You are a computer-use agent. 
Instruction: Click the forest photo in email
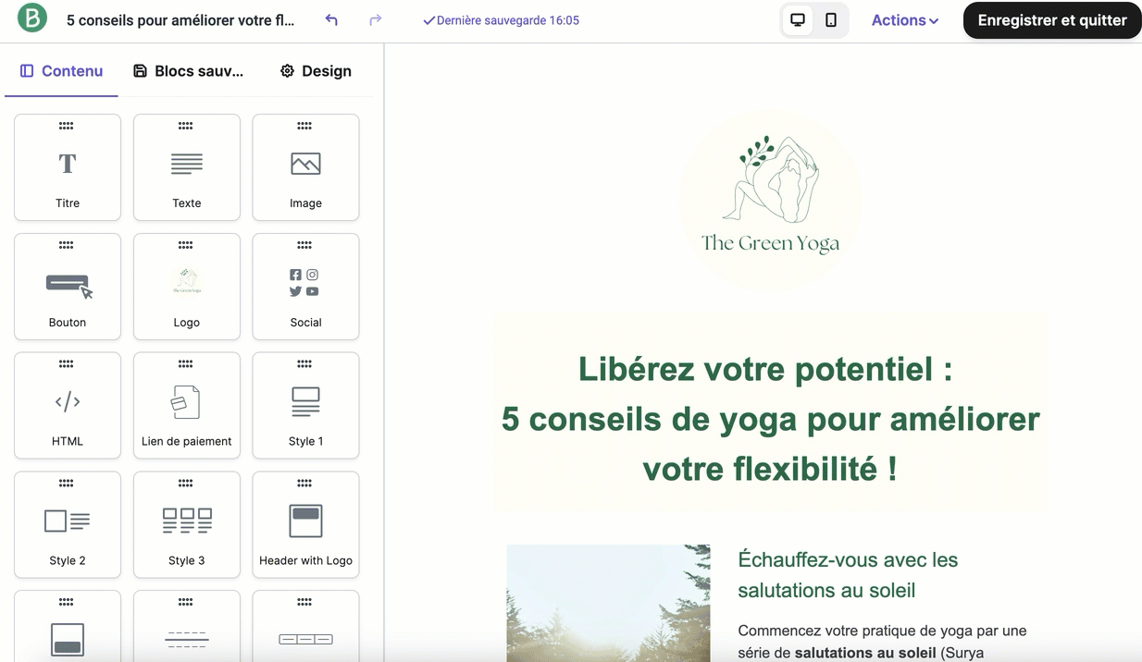click(x=608, y=603)
